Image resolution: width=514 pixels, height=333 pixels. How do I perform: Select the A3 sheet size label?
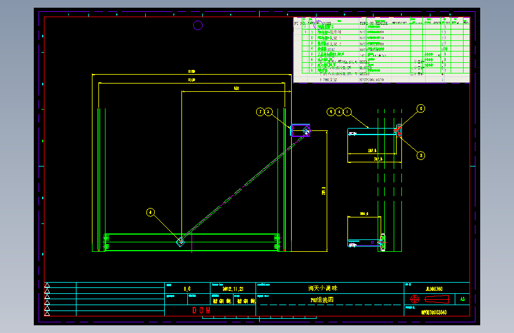click(x=462, y=299)
